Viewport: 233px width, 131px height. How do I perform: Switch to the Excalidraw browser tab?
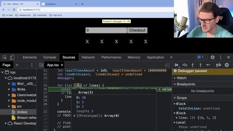(60, 4)
